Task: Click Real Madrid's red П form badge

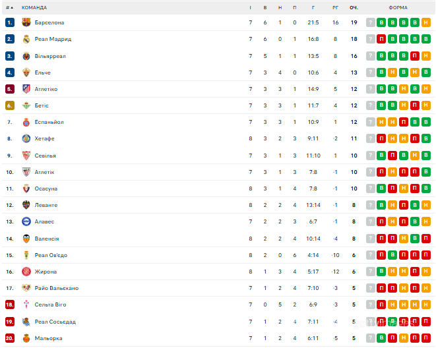Action: 382,39
